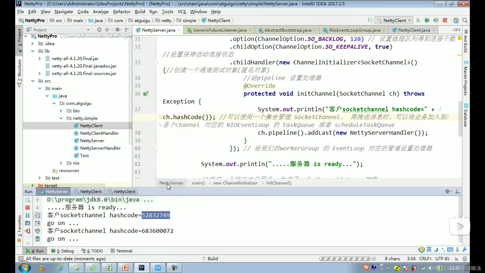Clear all console output trash icon

click(x=37, y=239)
